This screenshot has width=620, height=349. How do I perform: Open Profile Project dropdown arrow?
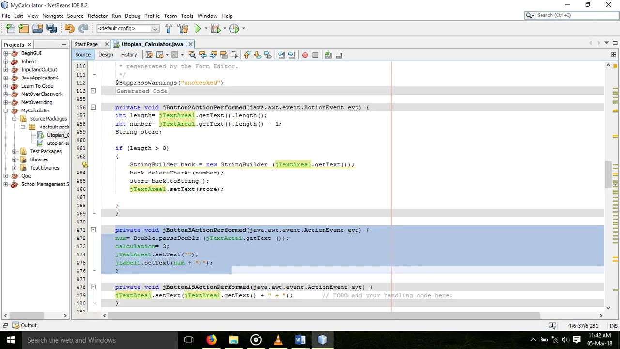click(x=243, y=29)
